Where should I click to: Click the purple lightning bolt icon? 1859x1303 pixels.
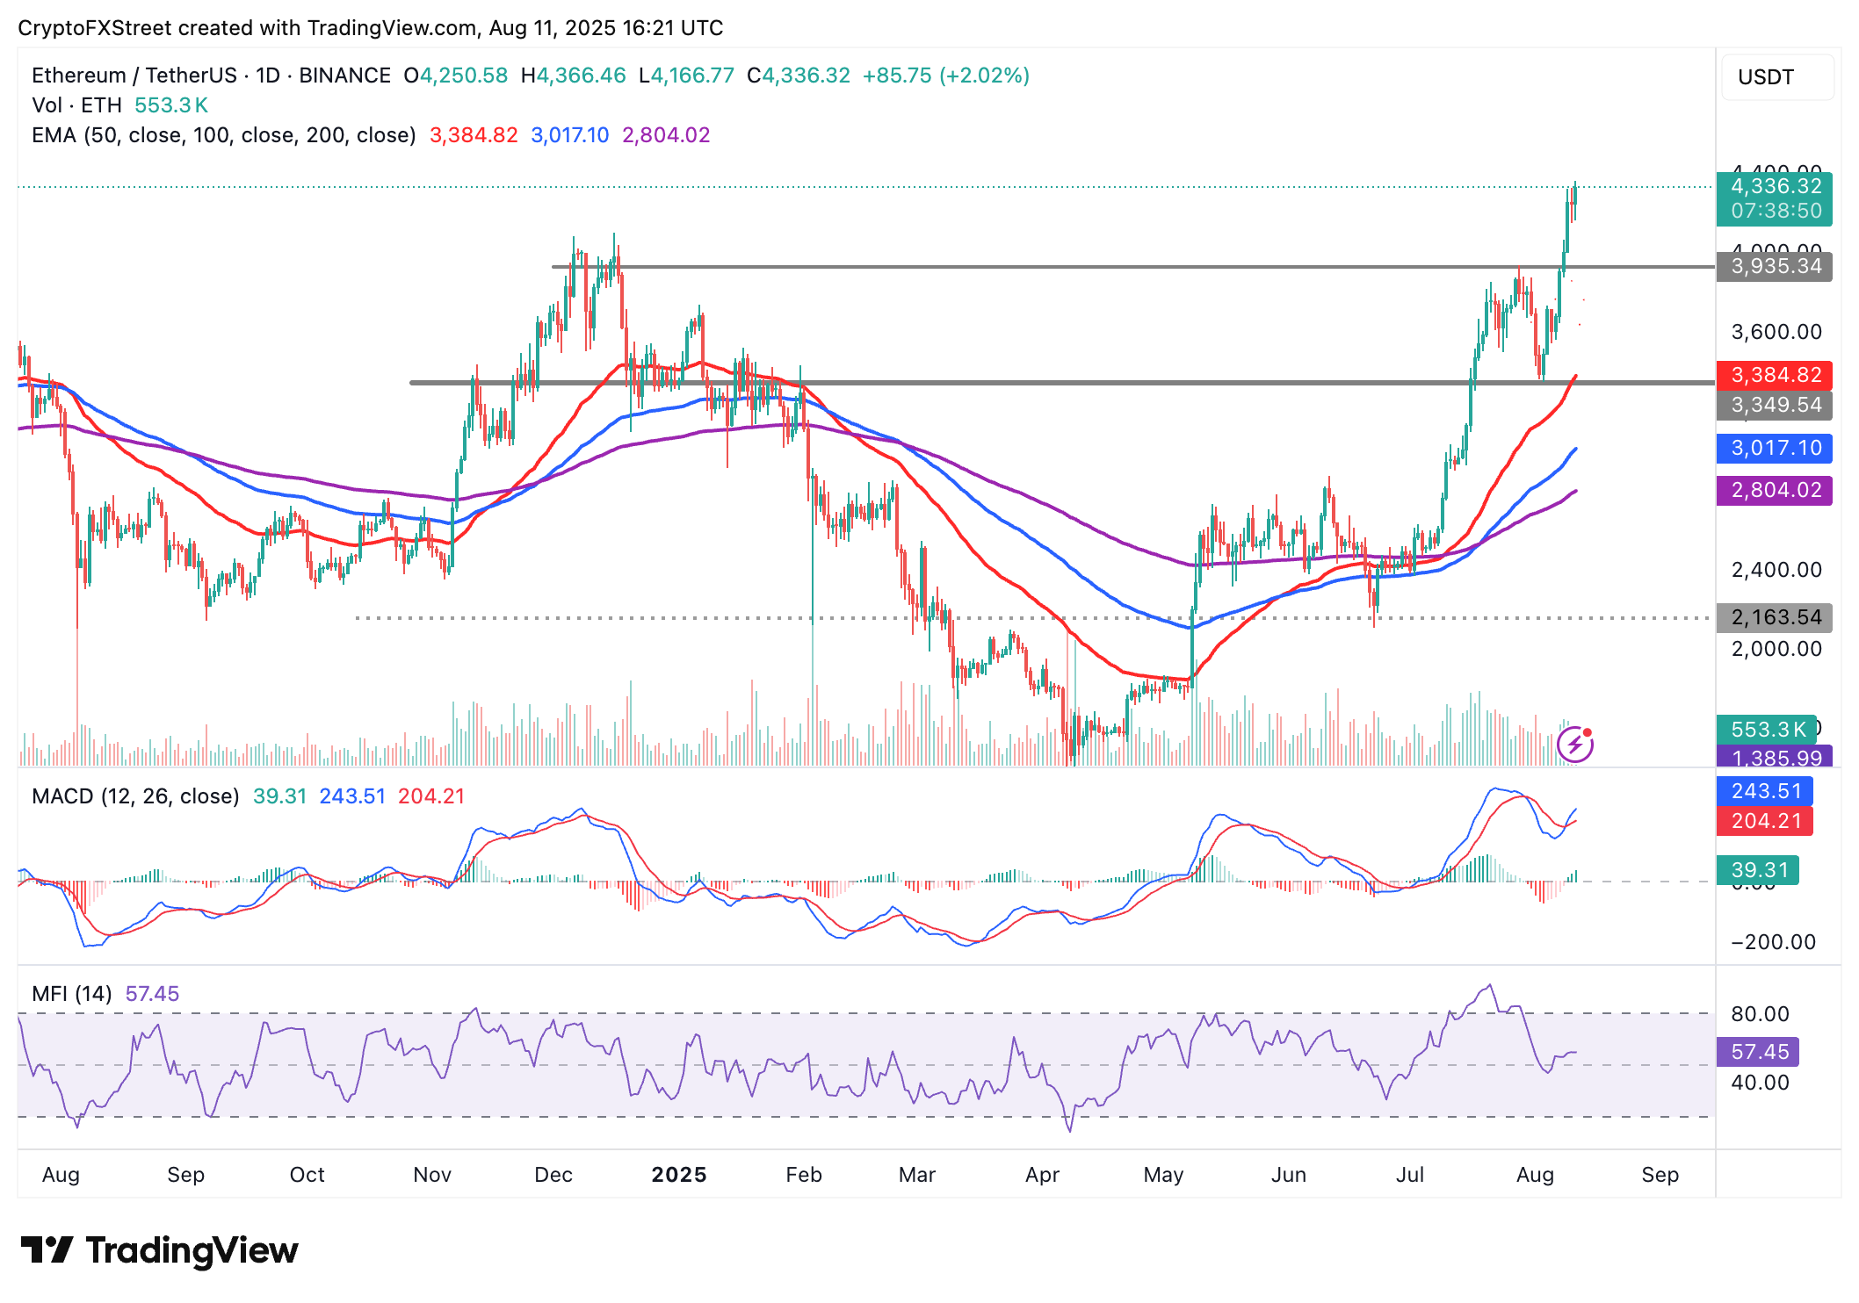pos(1574,745)
